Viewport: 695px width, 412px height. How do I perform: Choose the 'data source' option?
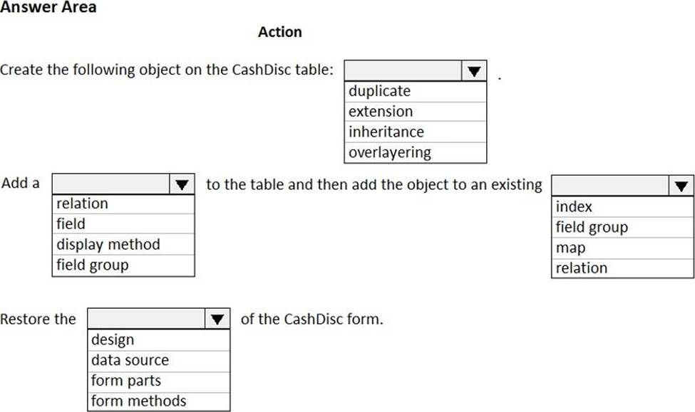tap(159, 360)
